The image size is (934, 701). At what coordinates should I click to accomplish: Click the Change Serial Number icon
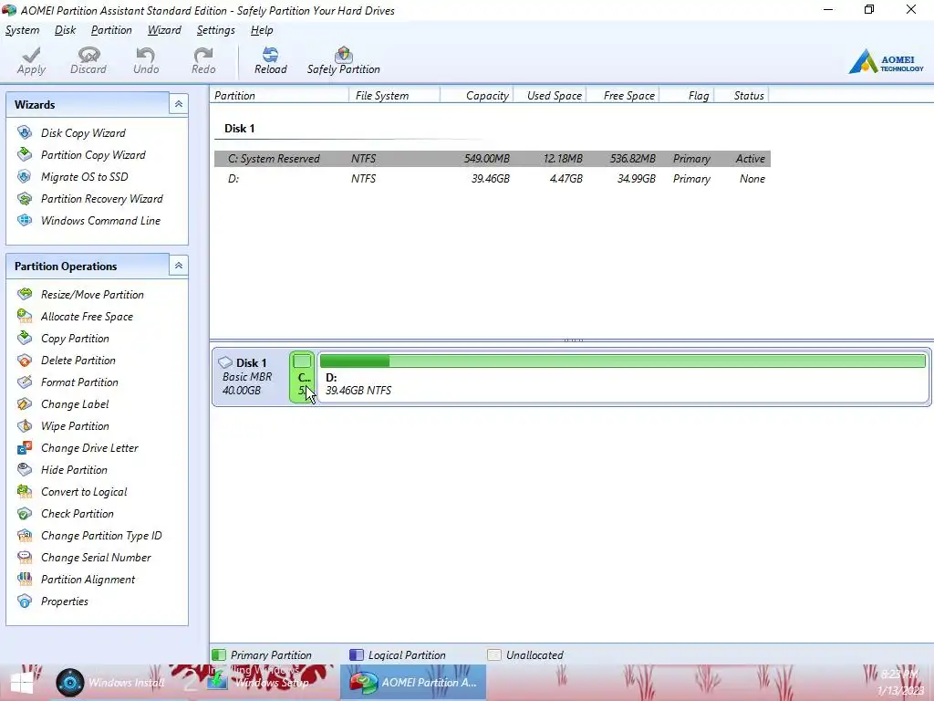[25, 558]
